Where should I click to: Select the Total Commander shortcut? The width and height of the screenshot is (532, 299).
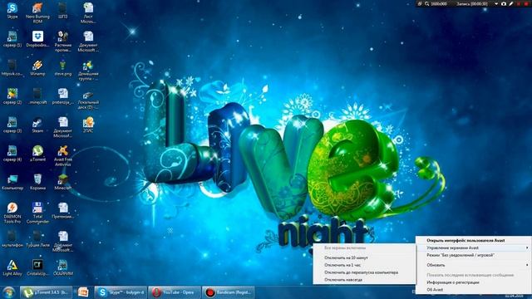click(x=37, y=213)
